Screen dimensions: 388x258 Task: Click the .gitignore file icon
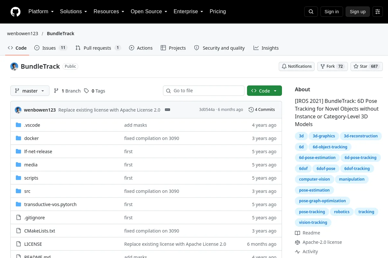[18, 218]
